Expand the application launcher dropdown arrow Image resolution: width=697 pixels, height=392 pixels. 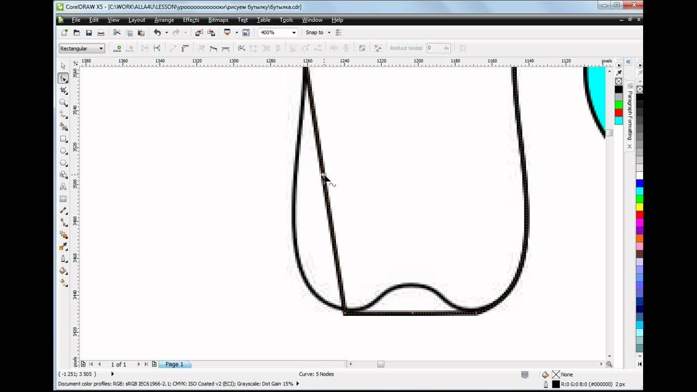click(236, 33)
